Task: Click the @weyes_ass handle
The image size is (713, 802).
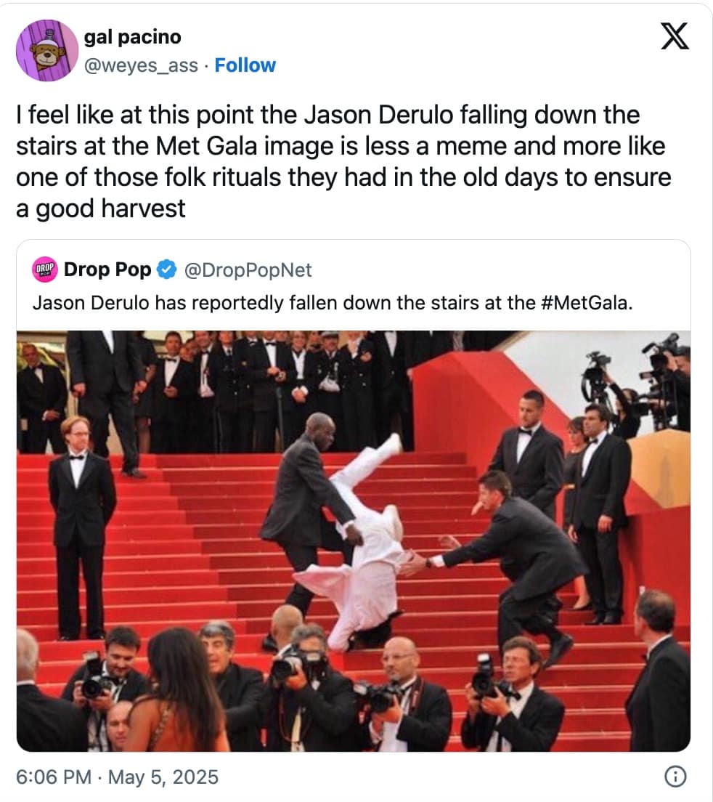Action: click(x=141, y=65)
